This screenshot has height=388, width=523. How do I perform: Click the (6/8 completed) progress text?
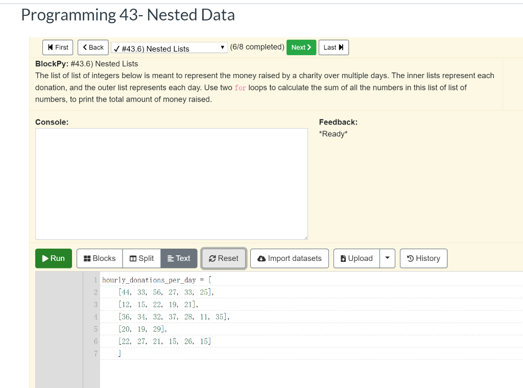pos(257,47)
